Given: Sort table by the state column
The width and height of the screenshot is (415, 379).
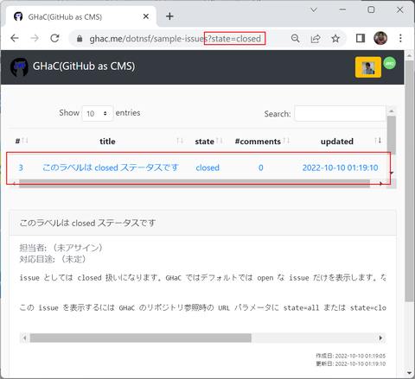Looking at the screenshot, I should (208, 142).
